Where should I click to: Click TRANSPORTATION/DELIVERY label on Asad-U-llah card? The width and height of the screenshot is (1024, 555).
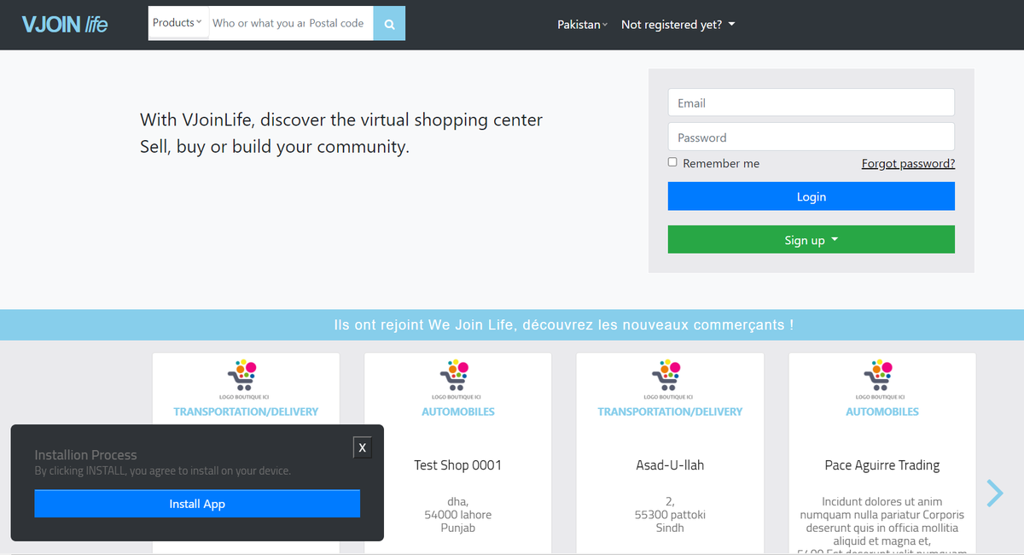click(x=670, y=412)
